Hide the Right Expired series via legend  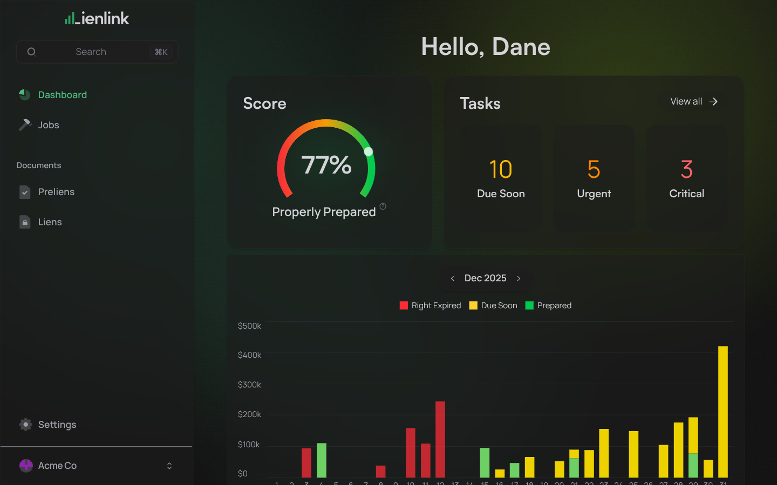click(430, 305)
